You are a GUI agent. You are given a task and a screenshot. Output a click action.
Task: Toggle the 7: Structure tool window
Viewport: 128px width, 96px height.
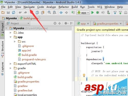pos(2,49)
